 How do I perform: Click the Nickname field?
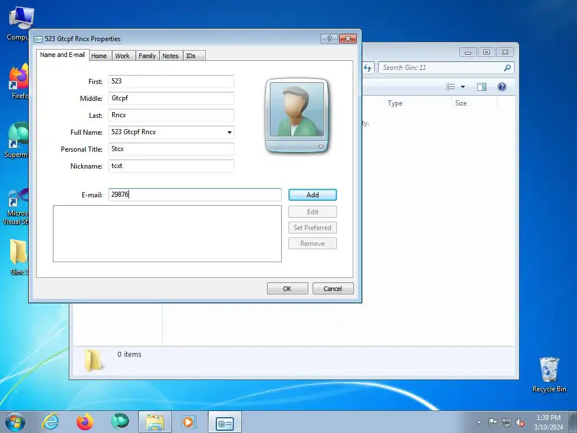[x=171, y=166]
